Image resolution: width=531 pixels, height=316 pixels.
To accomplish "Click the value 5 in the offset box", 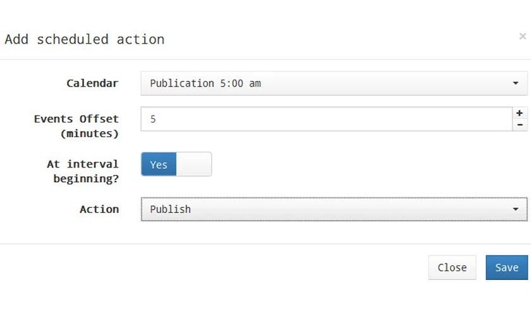I will [x=153, y=119].
